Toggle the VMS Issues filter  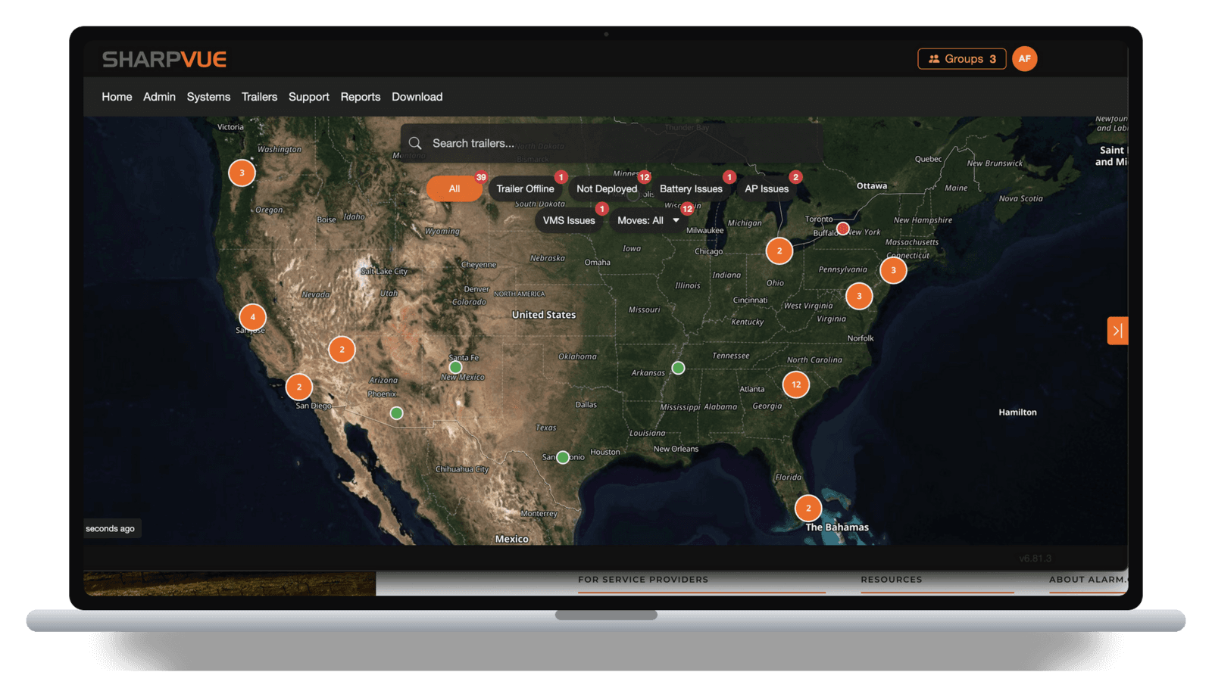pyautogui.click(x=569, y=220)
